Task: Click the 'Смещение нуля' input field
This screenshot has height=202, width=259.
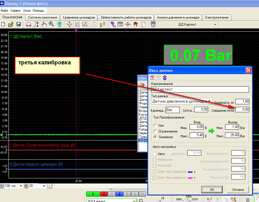Action: coord(242,109)
